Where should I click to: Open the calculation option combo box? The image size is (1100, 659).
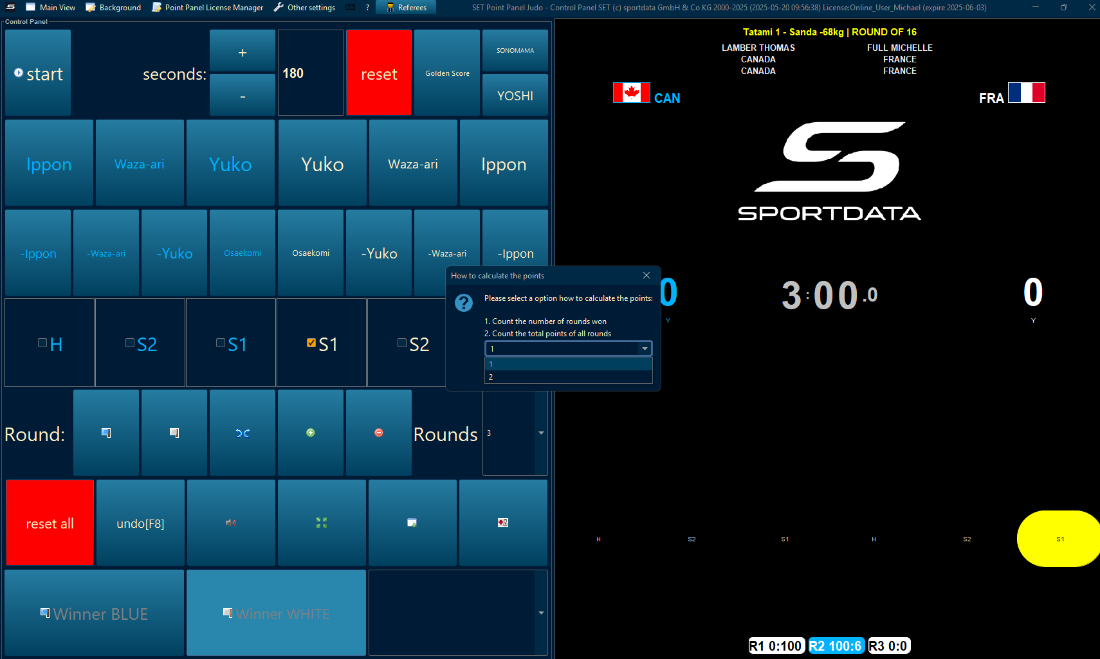pyautogui.click(x=568, y=348)
